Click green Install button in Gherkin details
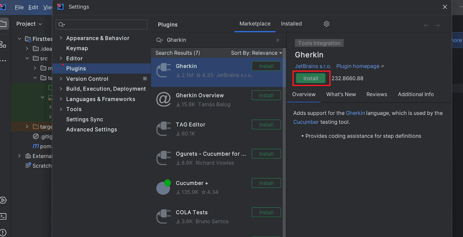Screen dimensions: 463x237 pyautogui.click(x=310, y=78)
